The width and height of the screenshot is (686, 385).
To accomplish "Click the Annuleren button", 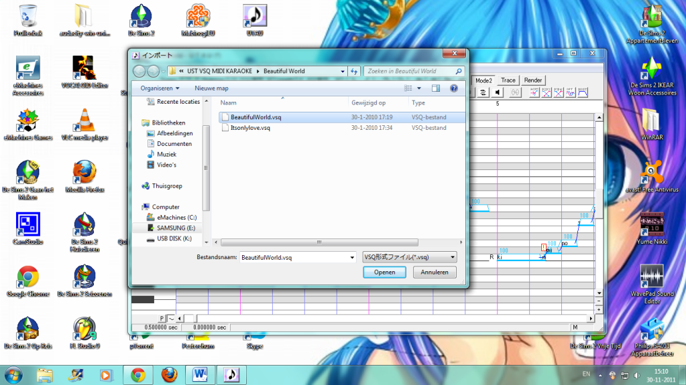I will pos(435,273).
